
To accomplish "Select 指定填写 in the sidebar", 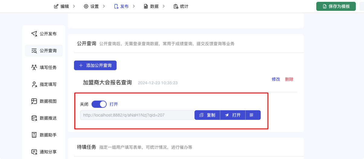I will 44,84.
